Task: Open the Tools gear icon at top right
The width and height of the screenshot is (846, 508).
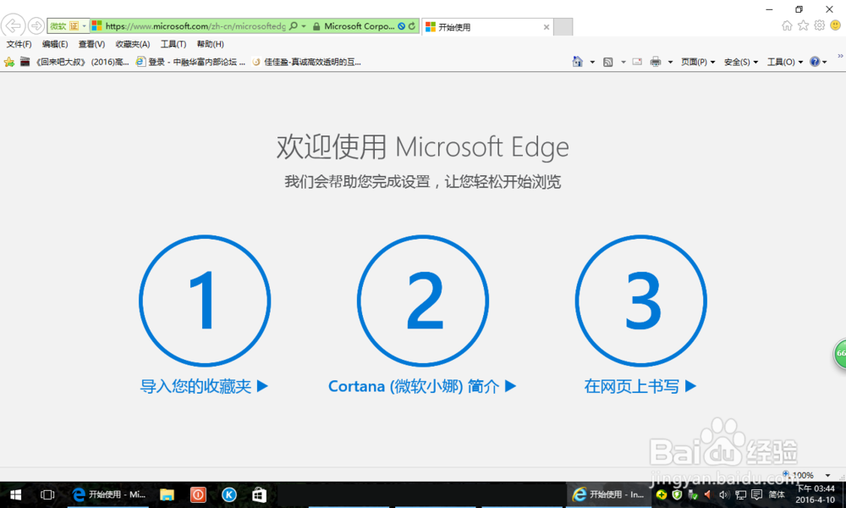Action: (820, 25)
